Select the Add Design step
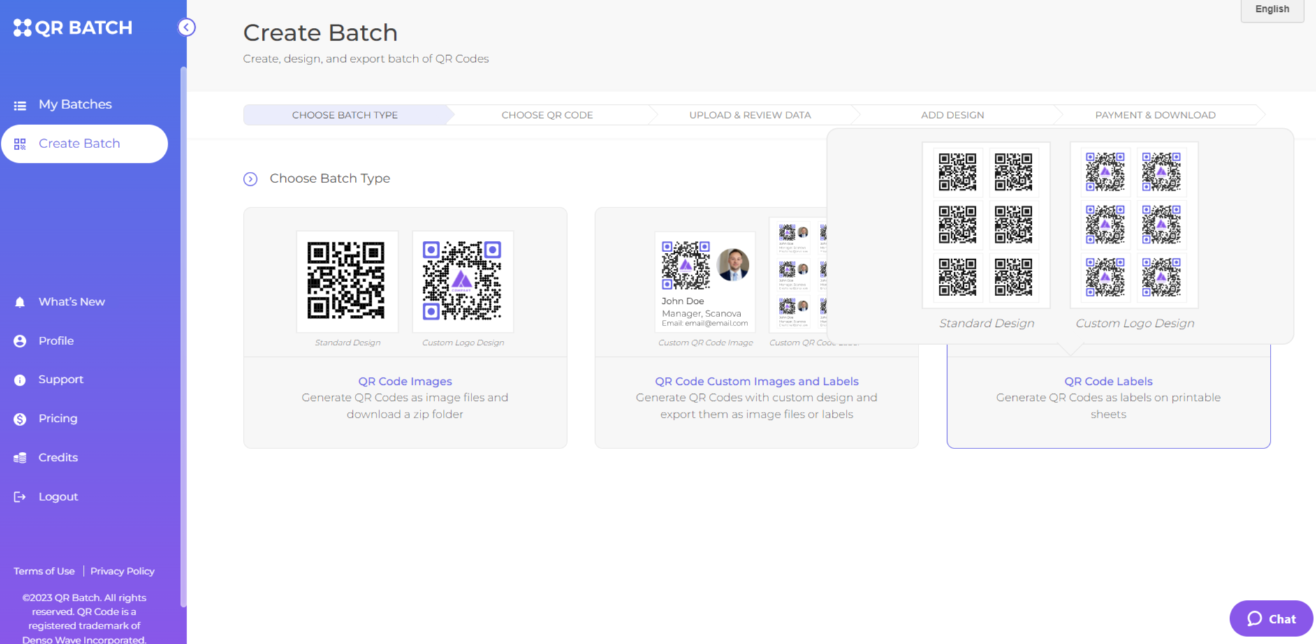 [x=952, y=115]
